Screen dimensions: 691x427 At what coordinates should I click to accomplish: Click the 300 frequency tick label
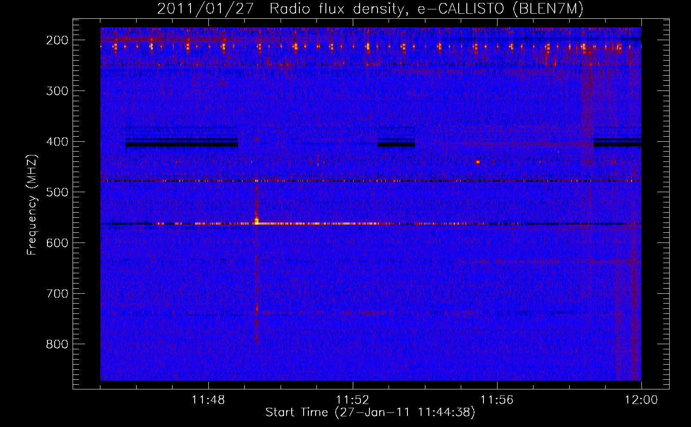pos(57,91)
